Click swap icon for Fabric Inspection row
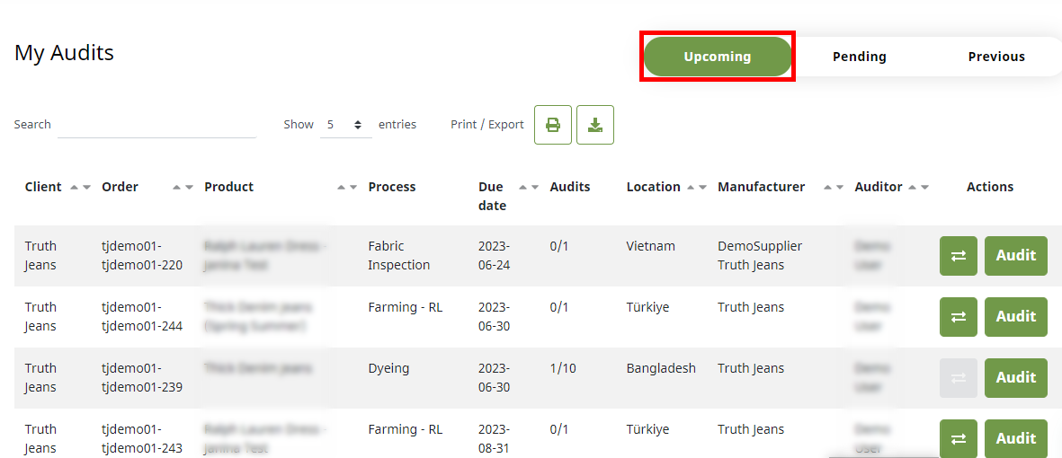The height and width of the screenshot is (458, 1062). (958, 256)
